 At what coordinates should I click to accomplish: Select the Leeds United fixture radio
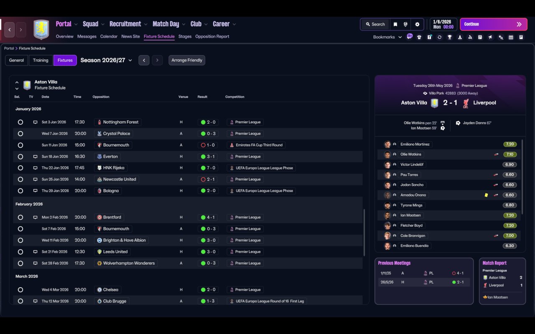pyautogui.click(x=20, y=252)
